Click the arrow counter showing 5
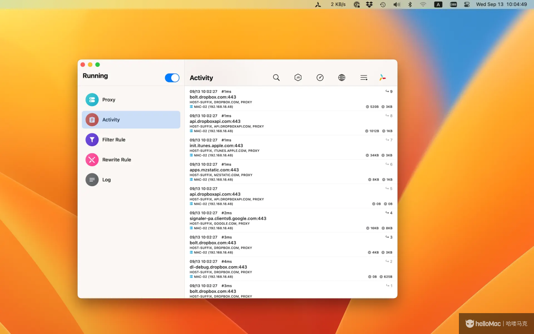Image resolution: width=534 pixels, height=334 pixels. tap(389, 189)
